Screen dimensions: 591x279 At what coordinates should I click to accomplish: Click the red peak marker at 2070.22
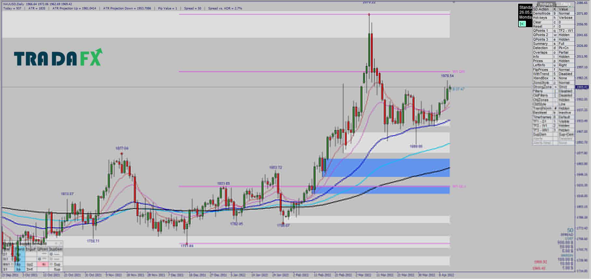coord(369,14)
